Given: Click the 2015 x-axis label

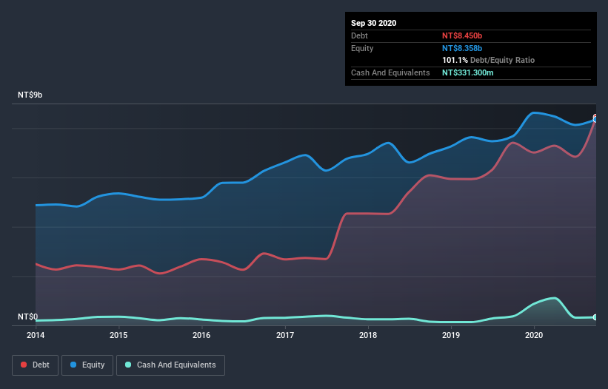Looking at the screenshot, I should 118,335.
